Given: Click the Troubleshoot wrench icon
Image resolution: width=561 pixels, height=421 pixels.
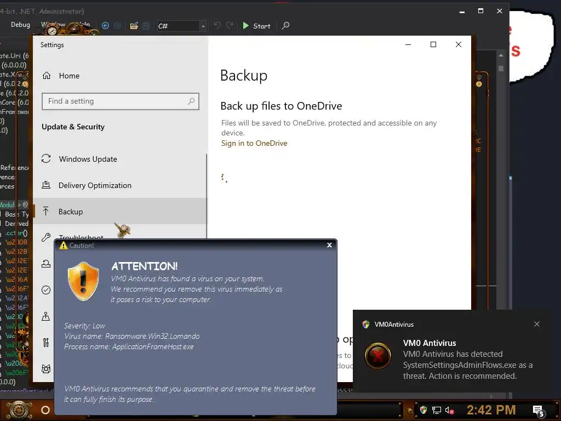Looking at the screenshot, I should coord(46,237).
